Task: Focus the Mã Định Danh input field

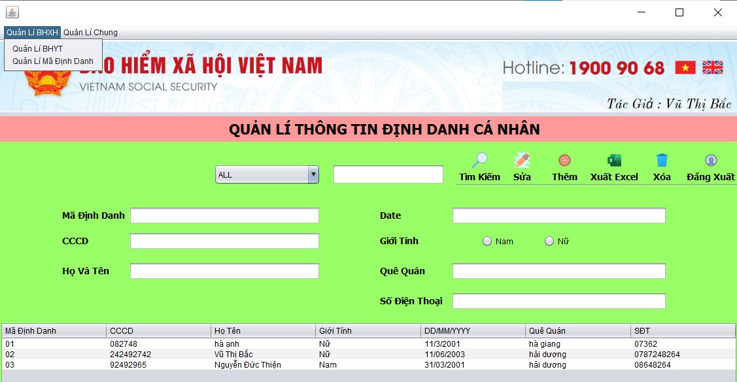Action: [225, 215]
